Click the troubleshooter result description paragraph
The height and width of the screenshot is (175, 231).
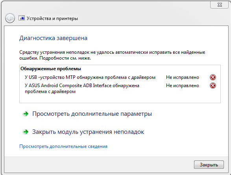[112, 55]
